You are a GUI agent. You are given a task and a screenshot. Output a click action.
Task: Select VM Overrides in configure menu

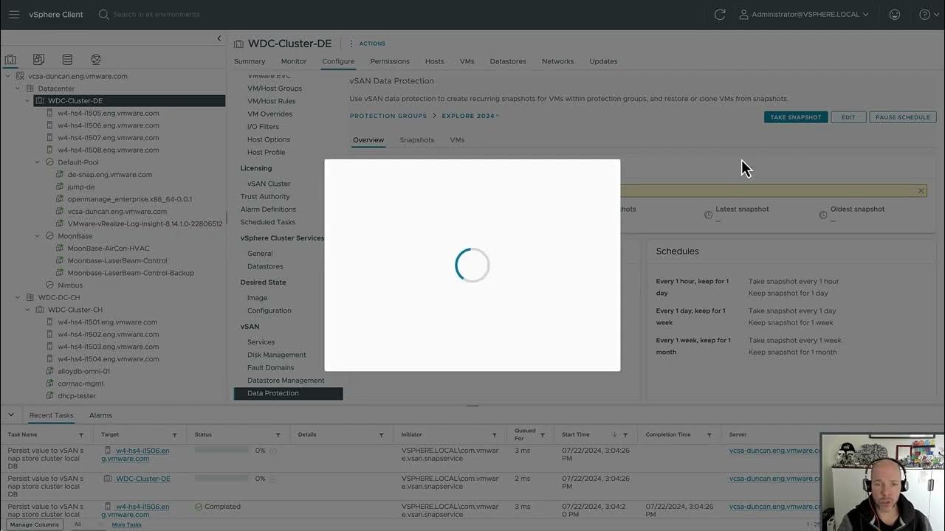(269, 114)
